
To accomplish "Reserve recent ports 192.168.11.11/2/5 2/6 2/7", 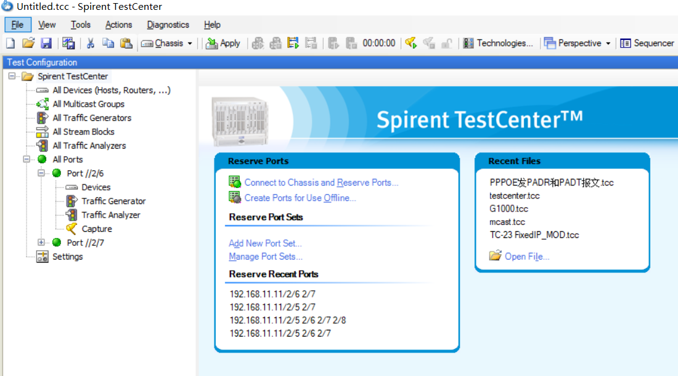I will point(280,333).
